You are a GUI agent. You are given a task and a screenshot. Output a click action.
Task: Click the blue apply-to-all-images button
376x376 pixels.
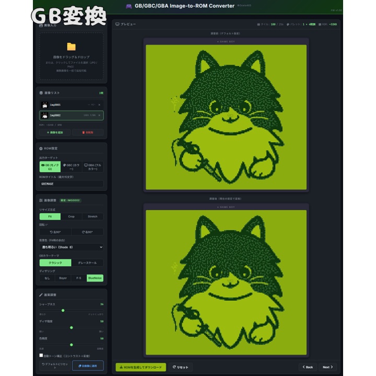88,366
